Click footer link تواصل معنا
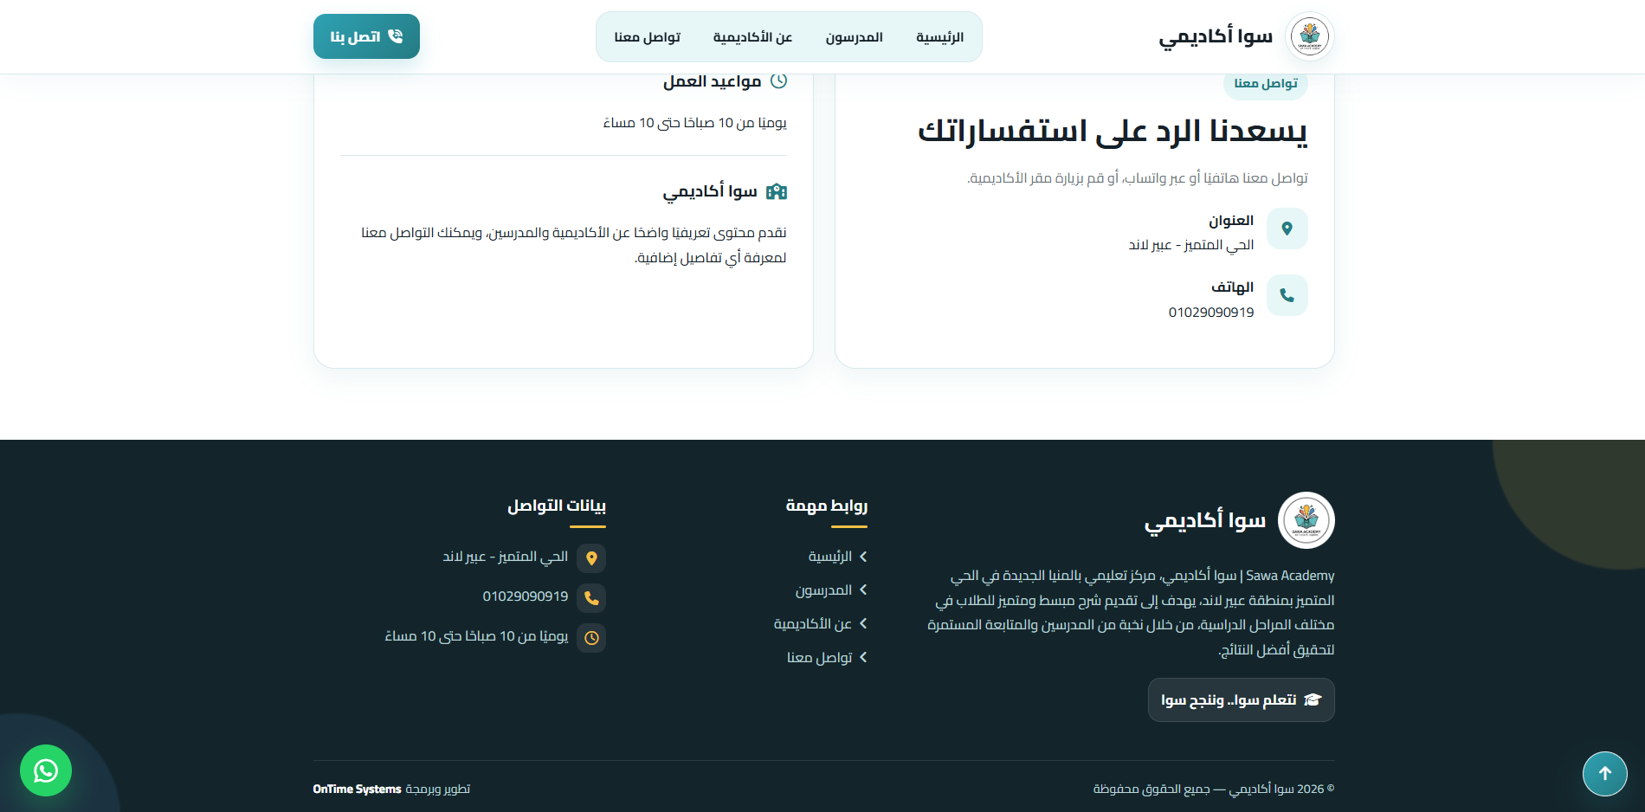The image size is (1645, 812). [x=819, y=658]
